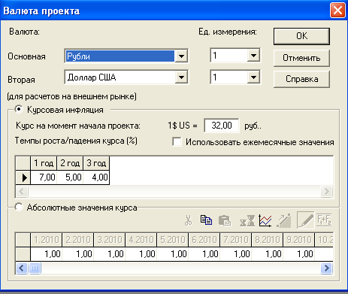This screenshot has width=348, height=294.
Task: Click the 1 год column header
Action: (x=44, y=163)
